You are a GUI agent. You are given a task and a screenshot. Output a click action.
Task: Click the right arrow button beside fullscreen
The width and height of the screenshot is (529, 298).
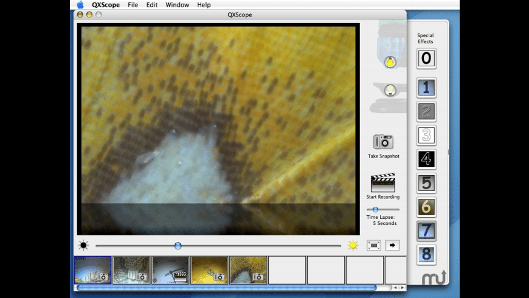tap(393, 245)
